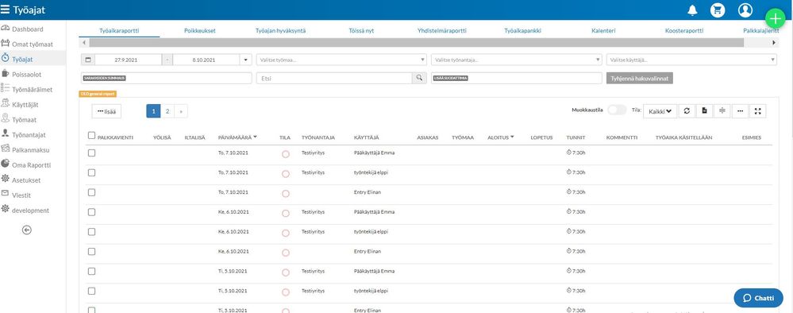Image resolution: width=793 pixels, height=313 pixels.
Task: Check the row for Pääkäyttäjä Emma Ke, 6.10.2021
Action: pos(91,211)
